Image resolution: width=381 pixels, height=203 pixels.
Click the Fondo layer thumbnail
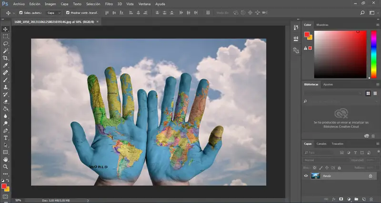pos(315,176)
